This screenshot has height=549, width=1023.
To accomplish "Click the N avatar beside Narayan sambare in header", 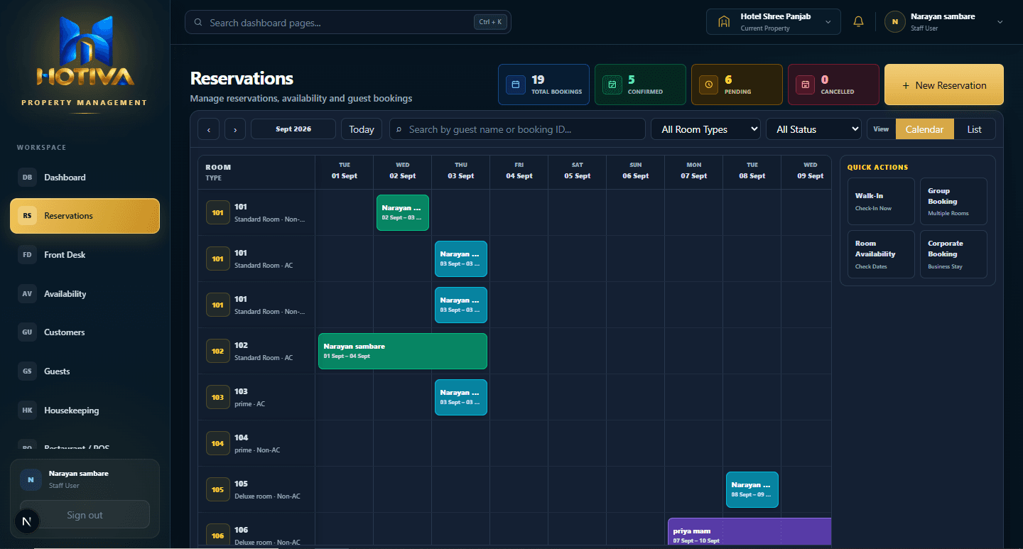I will [x=894, y=21].
